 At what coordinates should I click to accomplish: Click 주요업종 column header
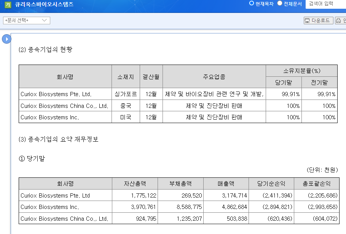click(214, 77)
